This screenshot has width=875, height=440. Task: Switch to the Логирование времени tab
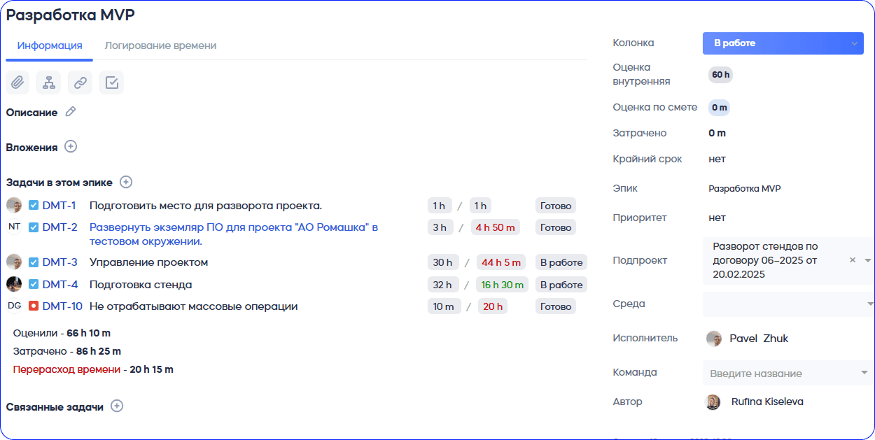tap(160, 45)
